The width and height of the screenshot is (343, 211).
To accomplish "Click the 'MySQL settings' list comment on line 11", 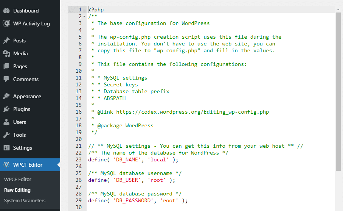I will [x=125, y=78].
